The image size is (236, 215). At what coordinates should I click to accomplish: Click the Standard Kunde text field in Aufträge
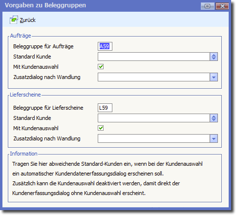154,57
